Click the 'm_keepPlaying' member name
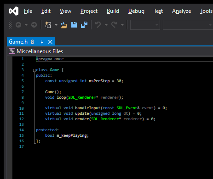This screenshot has width=213, height=179. point(72,135)
